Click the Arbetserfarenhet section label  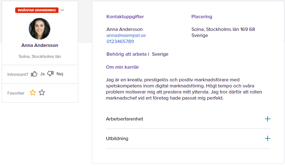tap(125, 119)
